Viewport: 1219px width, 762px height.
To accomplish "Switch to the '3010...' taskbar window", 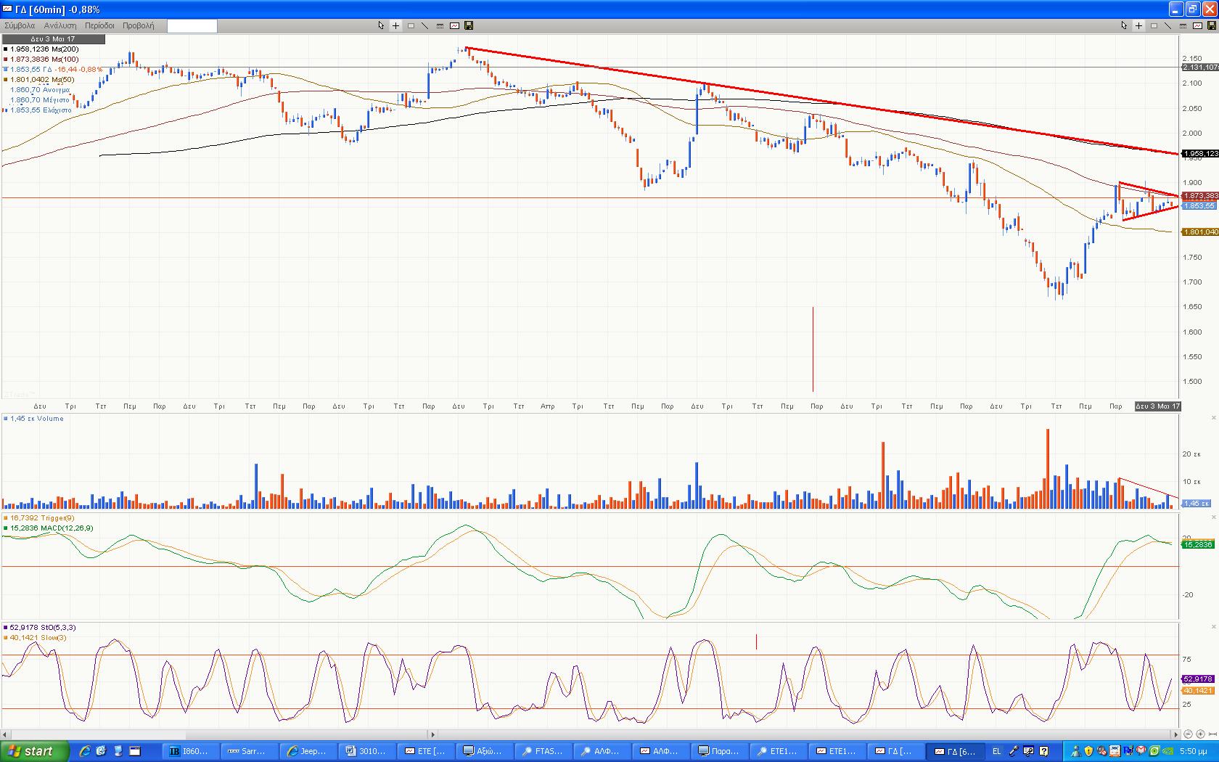I will pyautogui.click(x=366, y=751).
